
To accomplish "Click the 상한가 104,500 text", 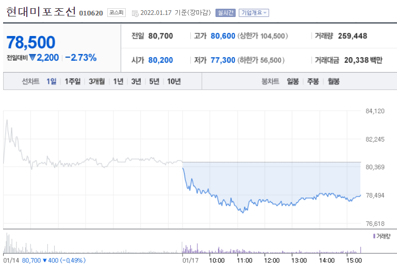I will pyautogui.click(x=262, y=36).
